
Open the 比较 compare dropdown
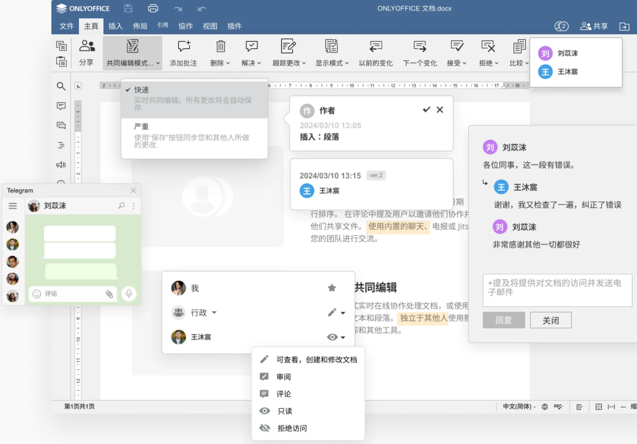519,53
